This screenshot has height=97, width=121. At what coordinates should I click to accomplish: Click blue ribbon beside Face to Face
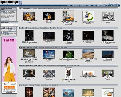click(25, 78)
